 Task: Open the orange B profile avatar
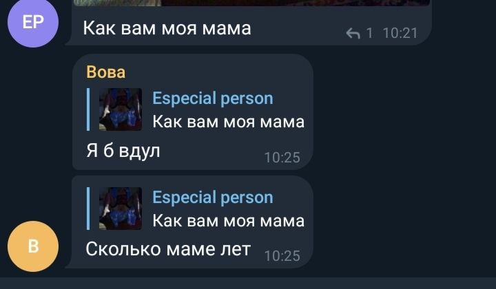tap(33, 246)
